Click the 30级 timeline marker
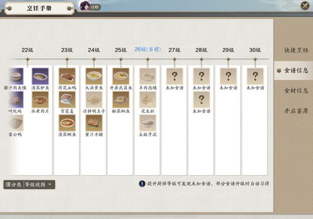The height and width of the screenshot is (219, 313). [256, 60]
